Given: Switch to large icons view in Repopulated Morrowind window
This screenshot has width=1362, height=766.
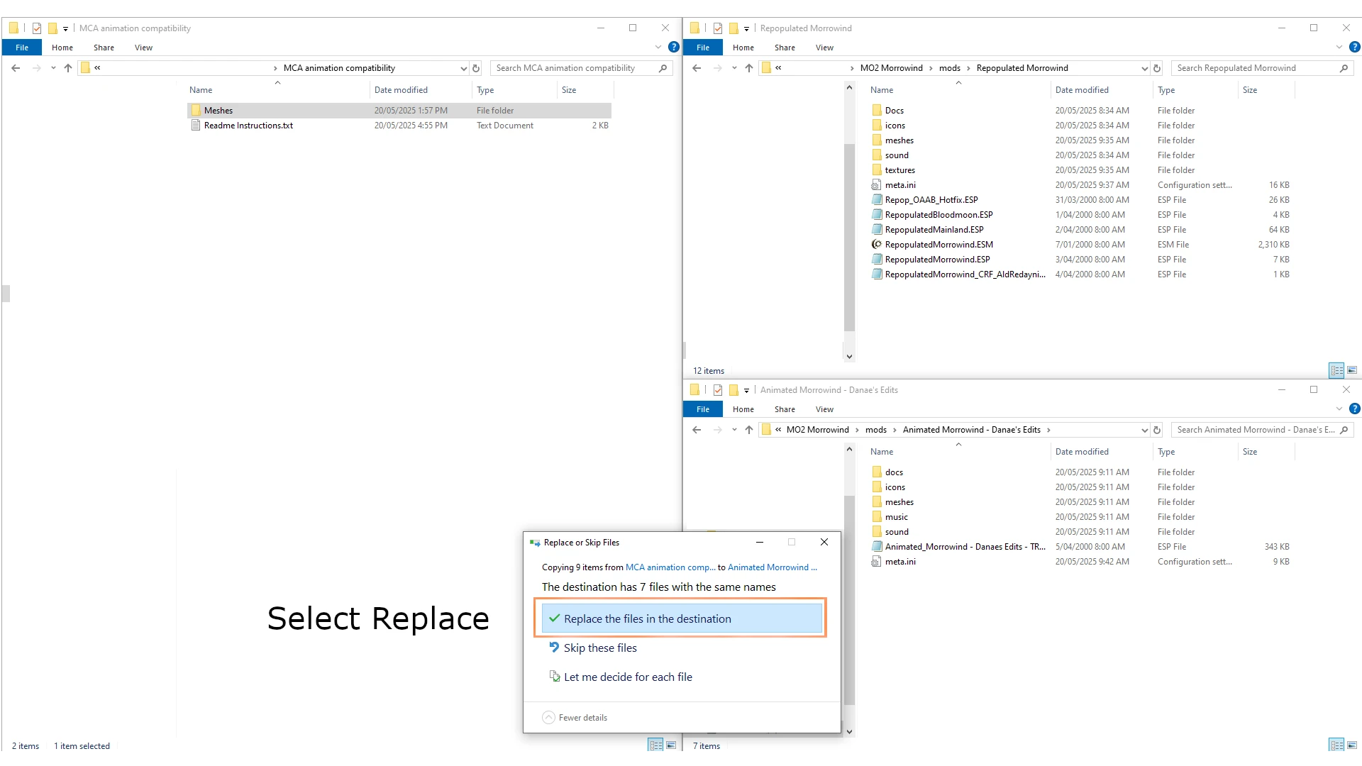Looking at the screenshot, I should [x=1352, y=370].
